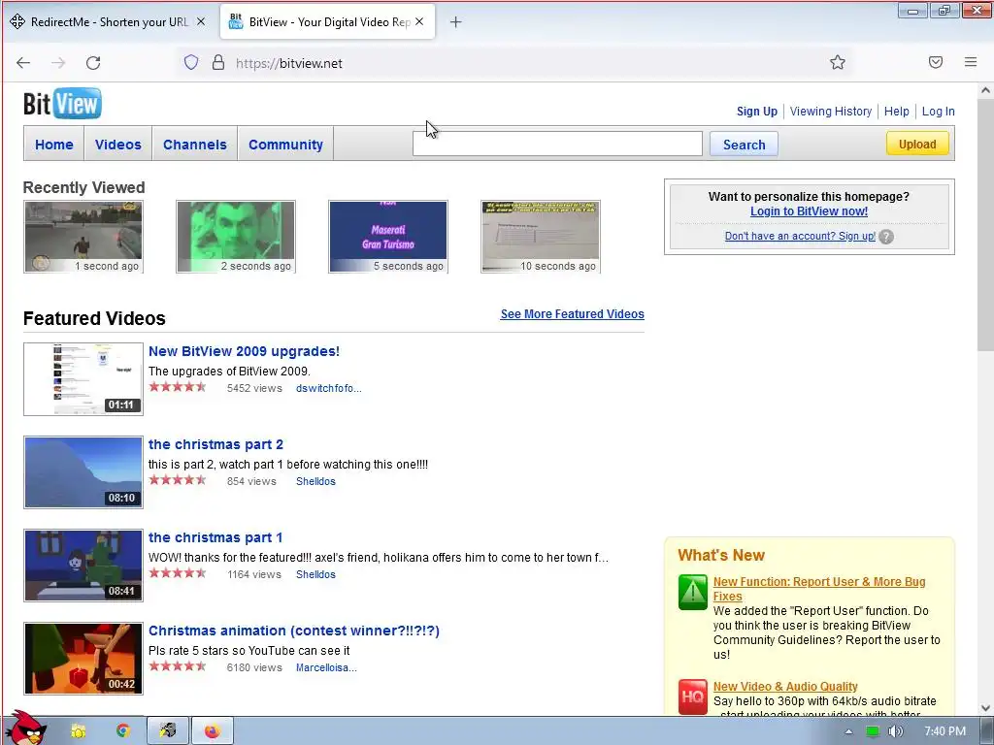
Task: Open the christmas part 2 thumbnail
Action: [83, 472]
